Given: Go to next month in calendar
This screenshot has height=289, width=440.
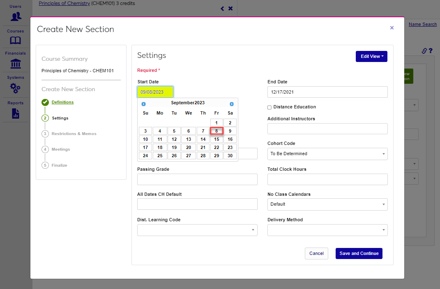Looking at the screenshot, I should (x=232, y=104).
